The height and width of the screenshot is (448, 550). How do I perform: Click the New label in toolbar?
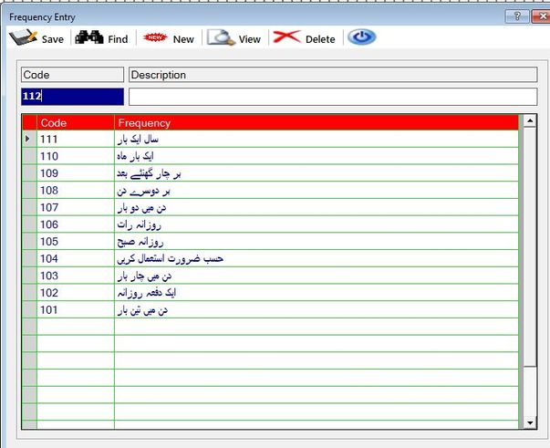tap(183, 39)
